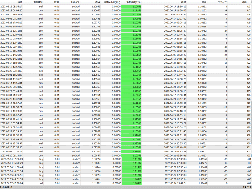Image resolution: width=252 pixels, height=189 pixels.
Task: Select the open time 2022.06.10 10:07:06
Action: point(11,35)
